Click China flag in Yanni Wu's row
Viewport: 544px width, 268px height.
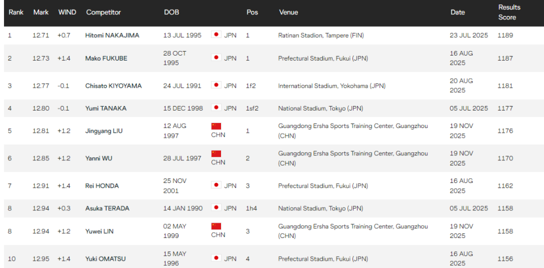216,154
